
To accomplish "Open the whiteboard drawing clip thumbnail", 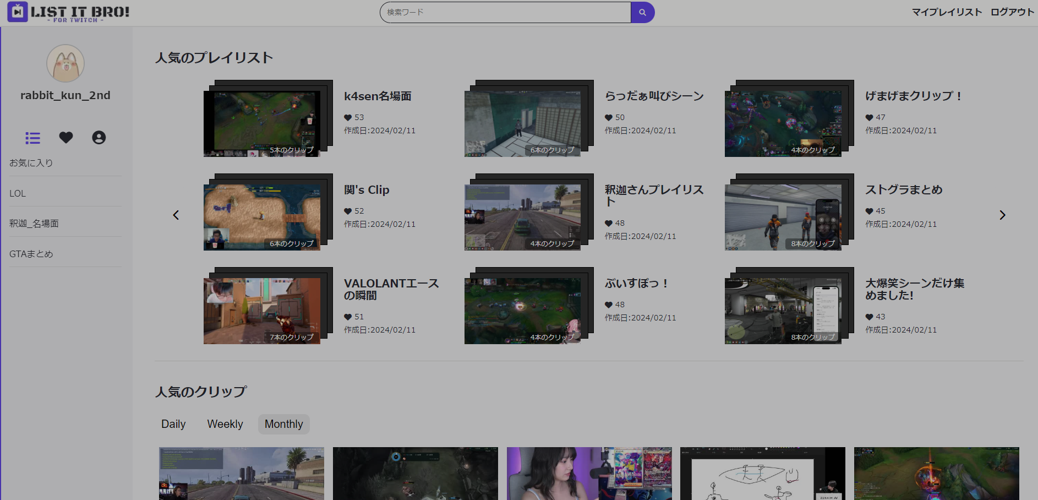I will 763,474.
